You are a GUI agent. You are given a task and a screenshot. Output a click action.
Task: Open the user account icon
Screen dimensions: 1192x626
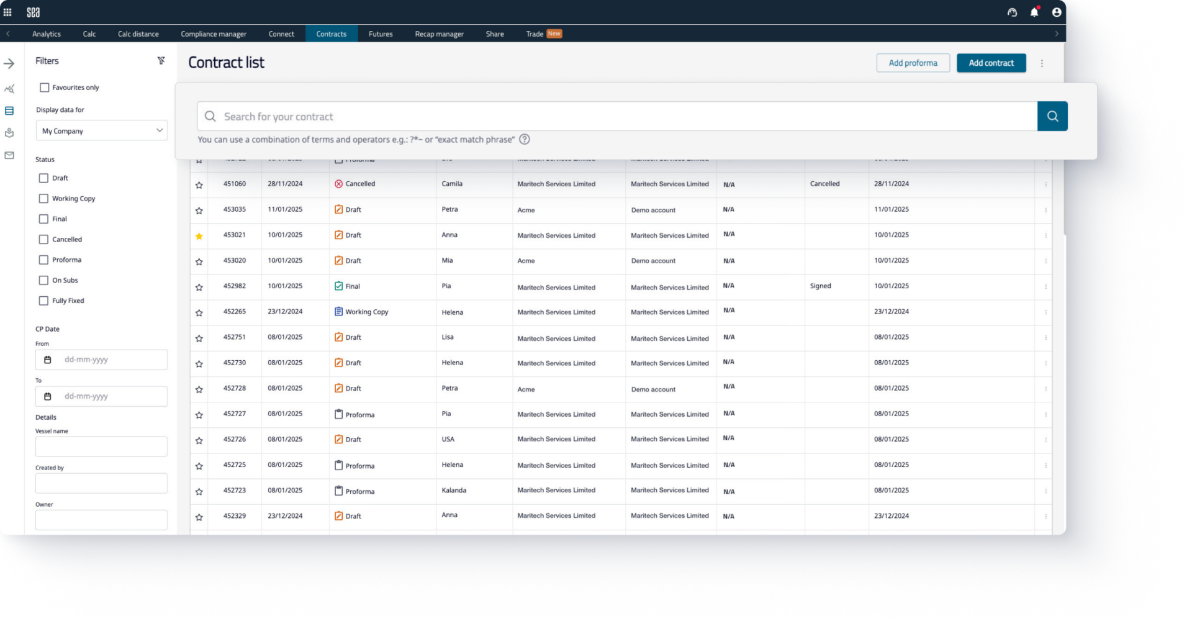click(x=1057, y=12)
